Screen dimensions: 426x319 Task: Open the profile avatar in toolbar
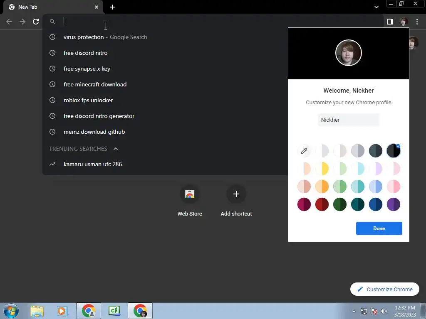404,22
